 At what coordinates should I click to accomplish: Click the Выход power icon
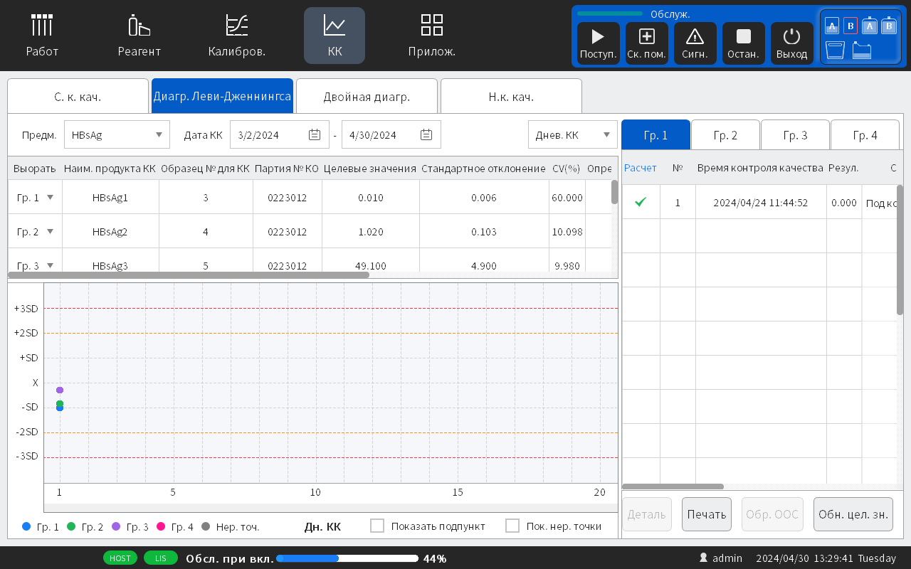pyautogui.click(x=792, y=43)
